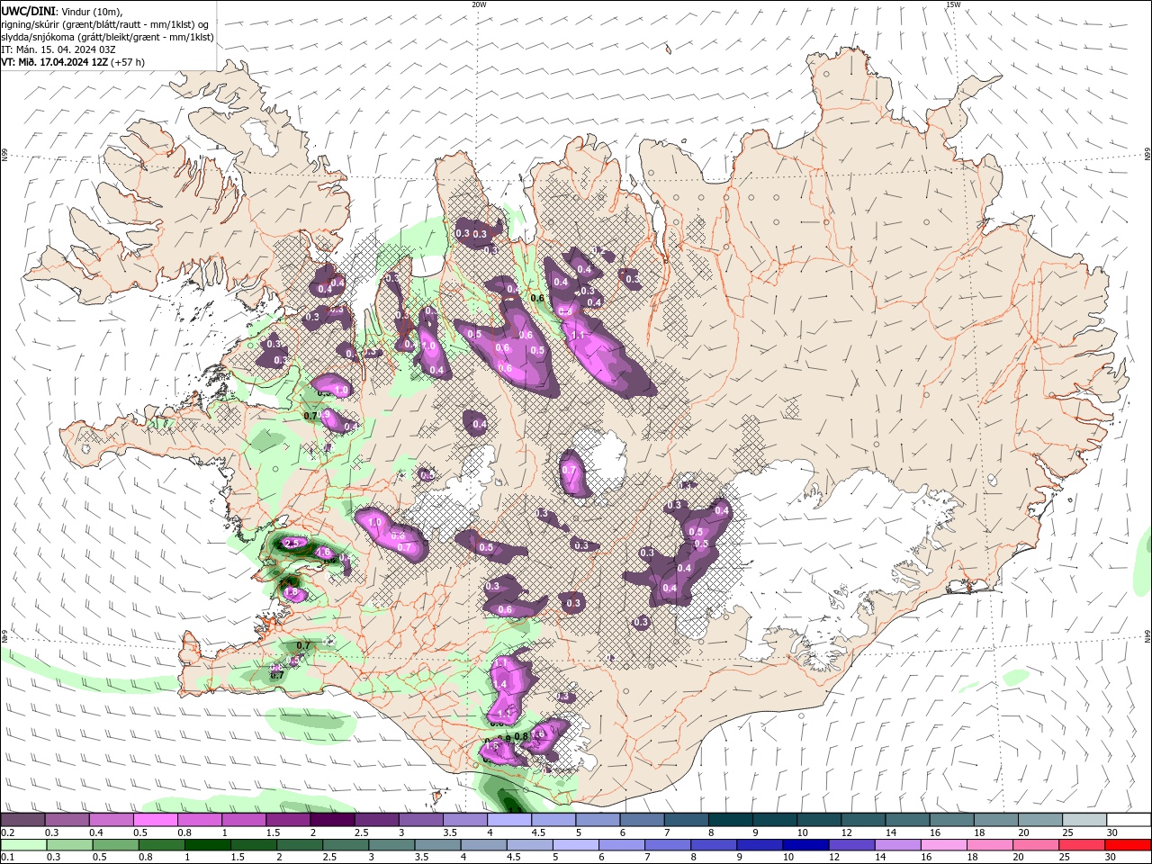This screenshot has height=864, width=1152.
Task: Pick lower-row light pink swatch starting at 16
Action: (943, 845)
